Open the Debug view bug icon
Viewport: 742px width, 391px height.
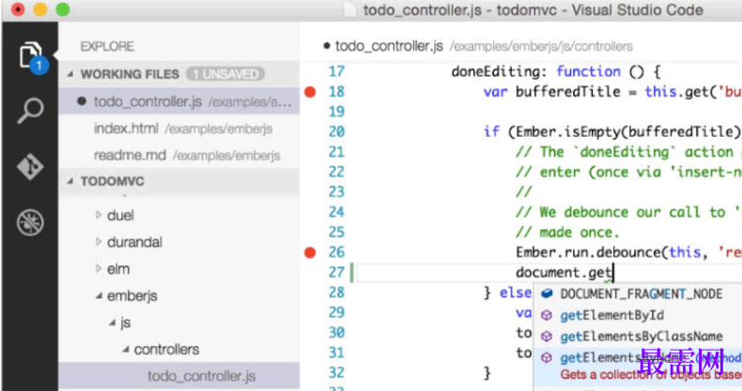coord(30,222)
